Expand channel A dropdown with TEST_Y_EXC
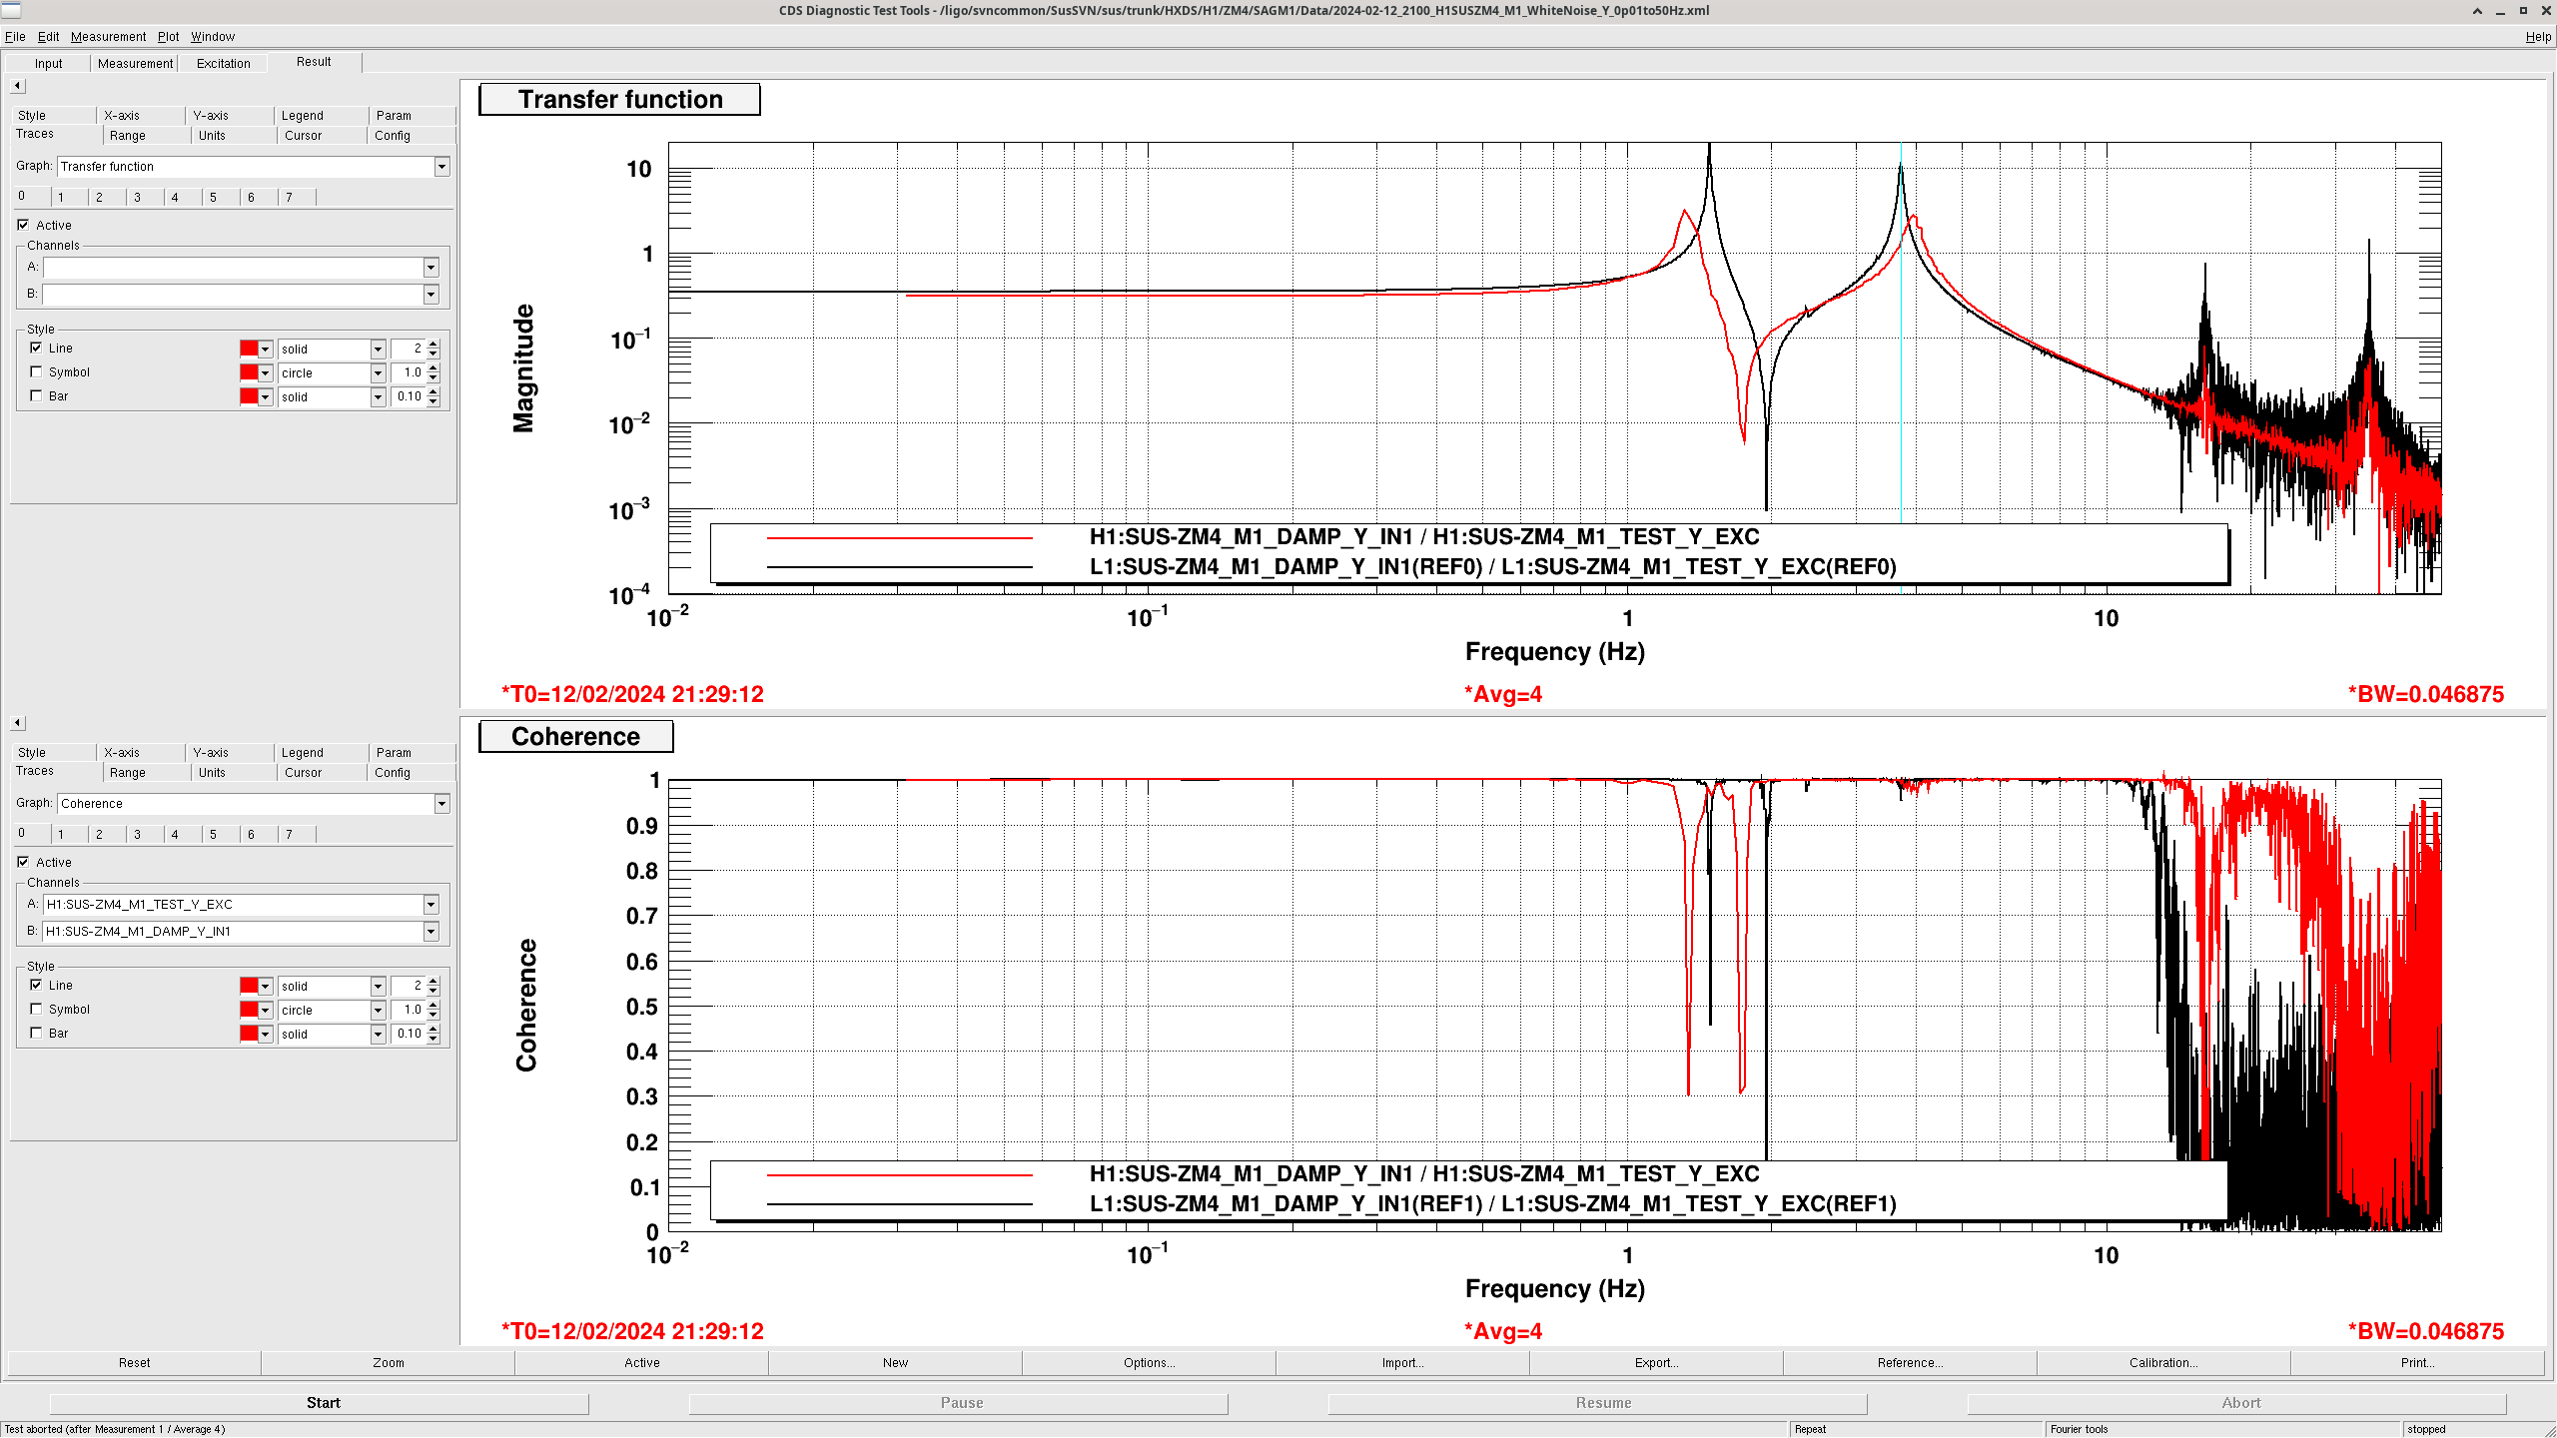 click(430, 905)
